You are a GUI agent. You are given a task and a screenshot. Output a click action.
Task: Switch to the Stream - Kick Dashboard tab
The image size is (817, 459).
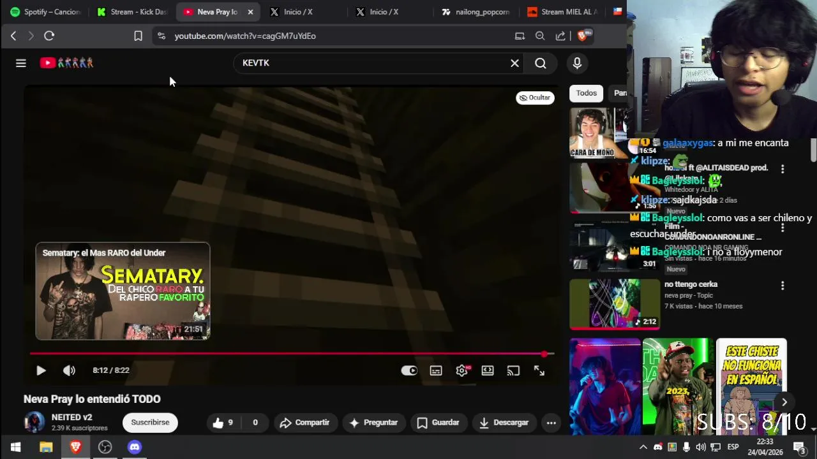132,12
